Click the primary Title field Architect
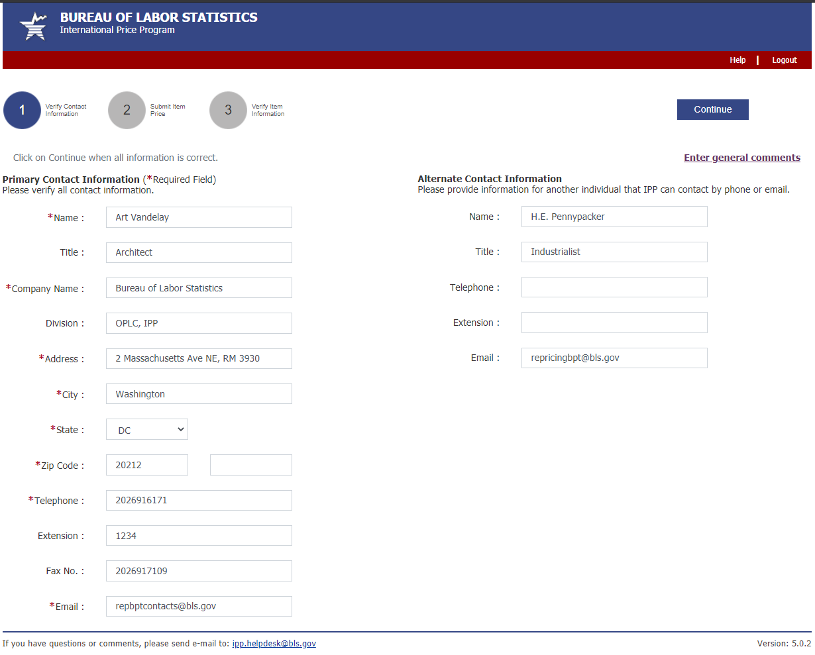Image resolution: width=815 pixels, height=655 pixels. pyautogui.click(x=199, y=252)
